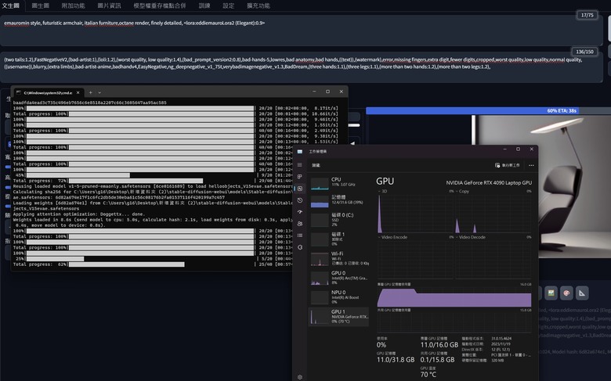
Task: Select Performance page icon in Task Manager
Action: (x=300, y=189)
